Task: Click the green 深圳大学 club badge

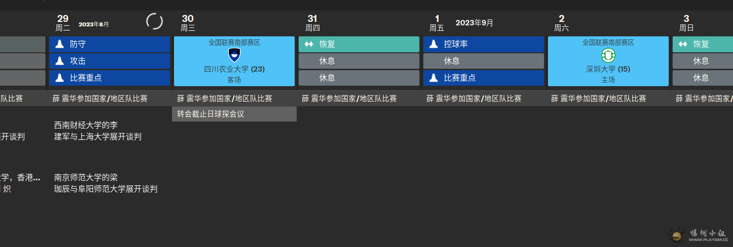Action: 608,55
